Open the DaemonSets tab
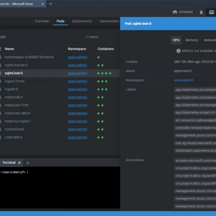Screen dimensions: 216x216 click(x=109, y=21)
